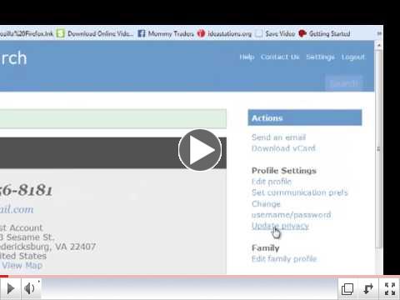This screenshot has height=300, width=400.
Task: Open Set communication prefs link
Action: [x=299, y=192]
